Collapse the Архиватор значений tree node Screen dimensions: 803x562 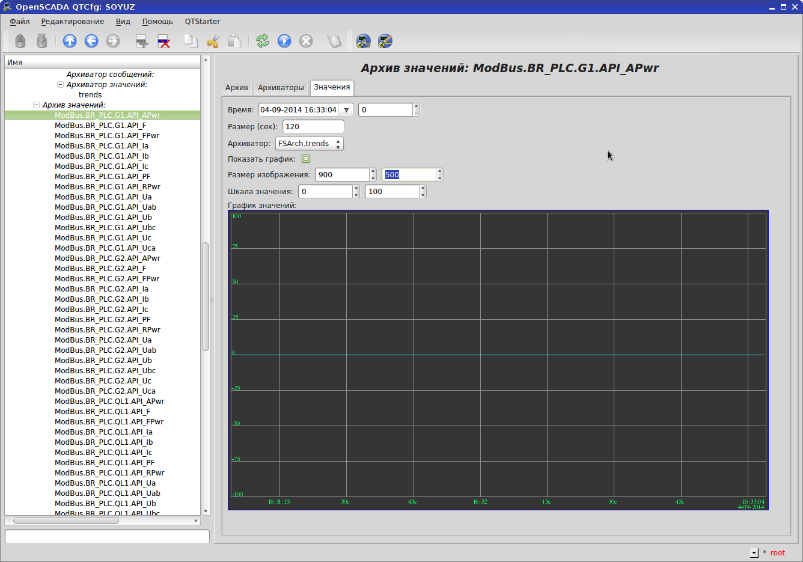60,85
